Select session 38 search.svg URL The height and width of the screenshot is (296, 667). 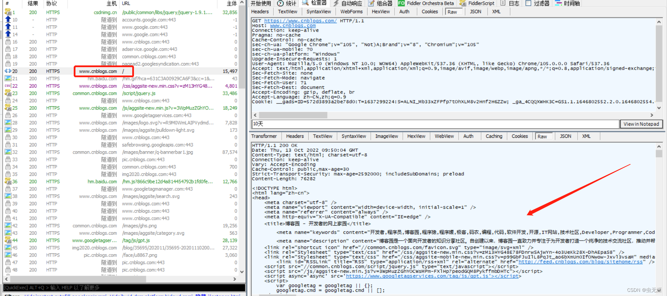(x=151, y=196)
